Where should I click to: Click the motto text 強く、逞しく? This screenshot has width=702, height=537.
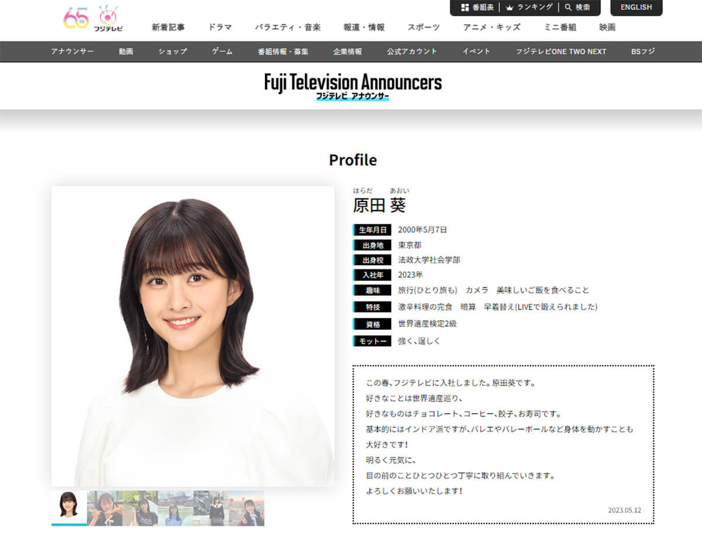click(x=419, y=341)
